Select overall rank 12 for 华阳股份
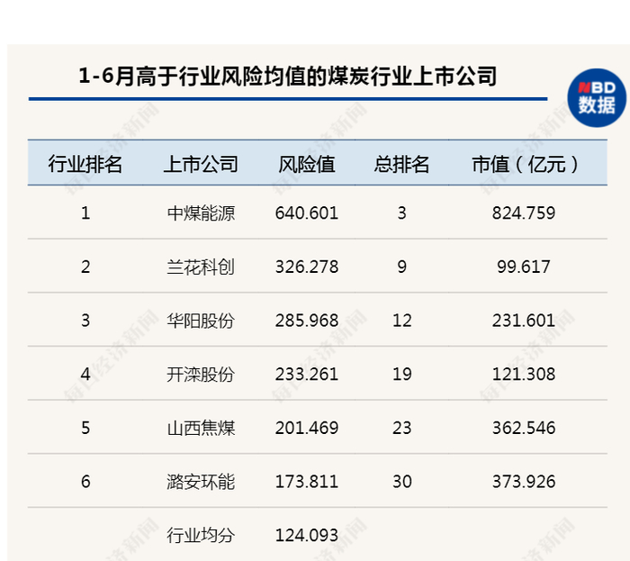630x561 pixels. (x=401, y=321)
